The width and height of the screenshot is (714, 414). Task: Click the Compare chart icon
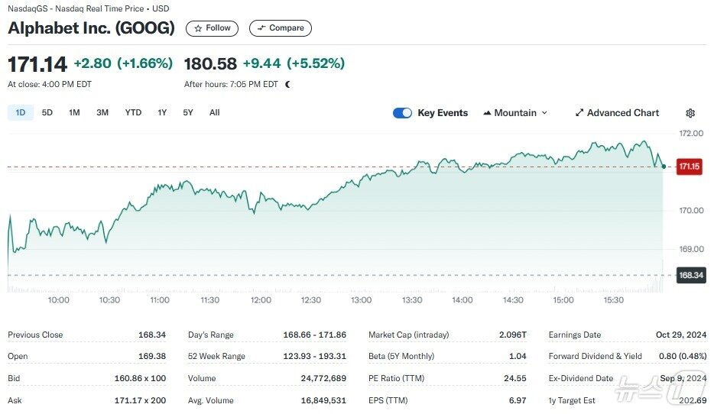[261, 28]
